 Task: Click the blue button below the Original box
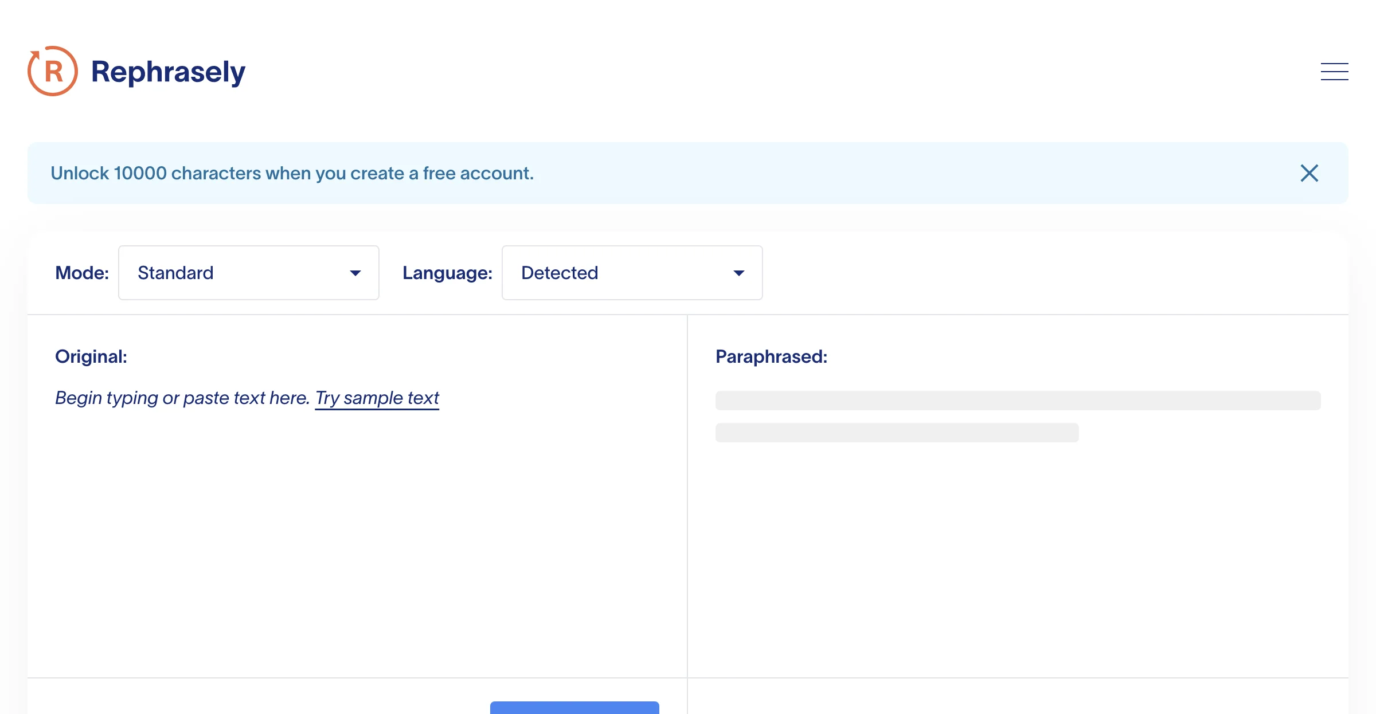pos(574,708)
